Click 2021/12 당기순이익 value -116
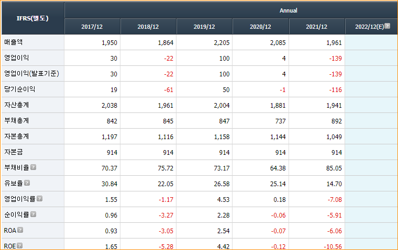This screenshot has height=250, width=398. tap(336, 90)
